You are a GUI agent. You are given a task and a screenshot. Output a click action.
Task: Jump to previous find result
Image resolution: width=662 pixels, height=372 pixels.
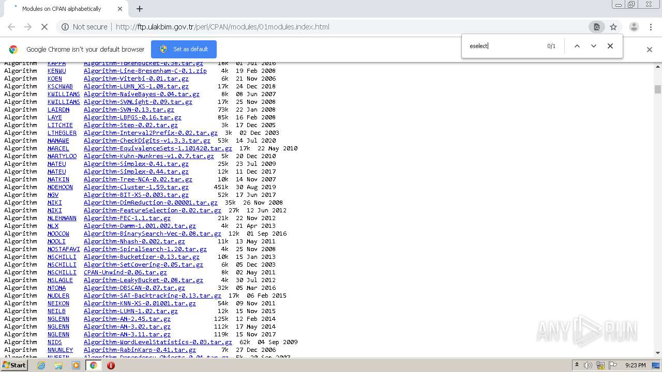pos(577,46)
